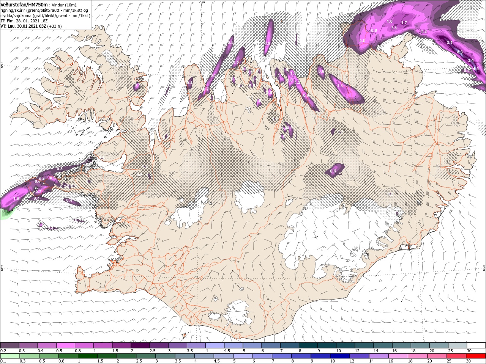Click the Mýrdalsjökull glacier on the south coast

238,313
